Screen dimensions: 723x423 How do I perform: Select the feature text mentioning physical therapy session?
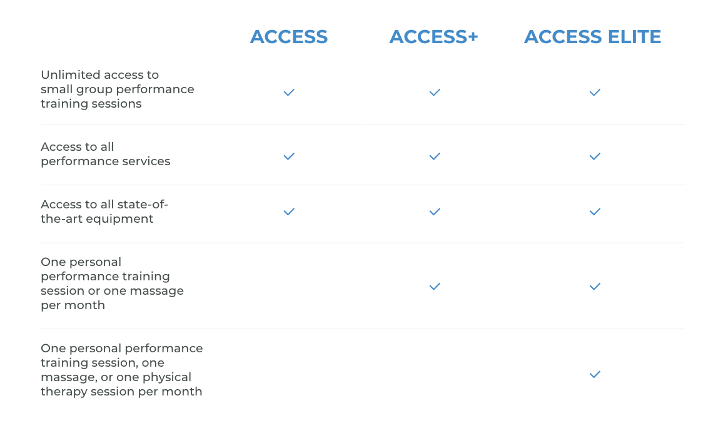point(122,369)
